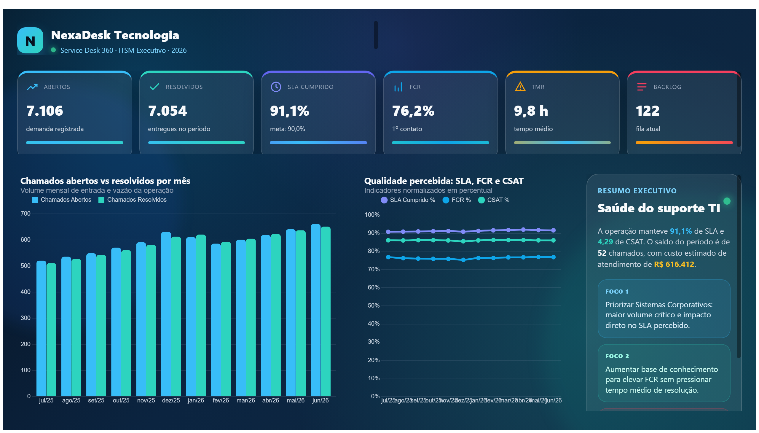The height and width of the screenshot is (433, 759).
Task: Toggle Chamados Resolvidos legend series
Action: coord(132,200)
